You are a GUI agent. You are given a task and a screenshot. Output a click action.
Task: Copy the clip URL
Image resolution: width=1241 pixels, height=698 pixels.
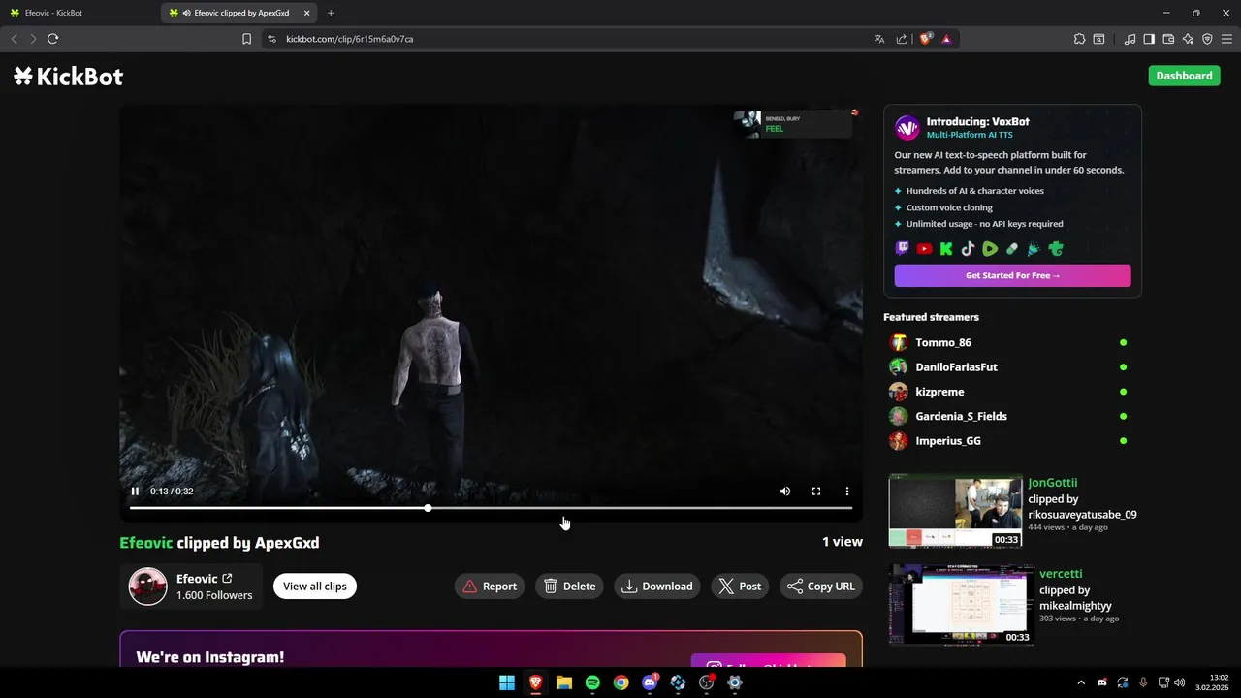point(821,586)
